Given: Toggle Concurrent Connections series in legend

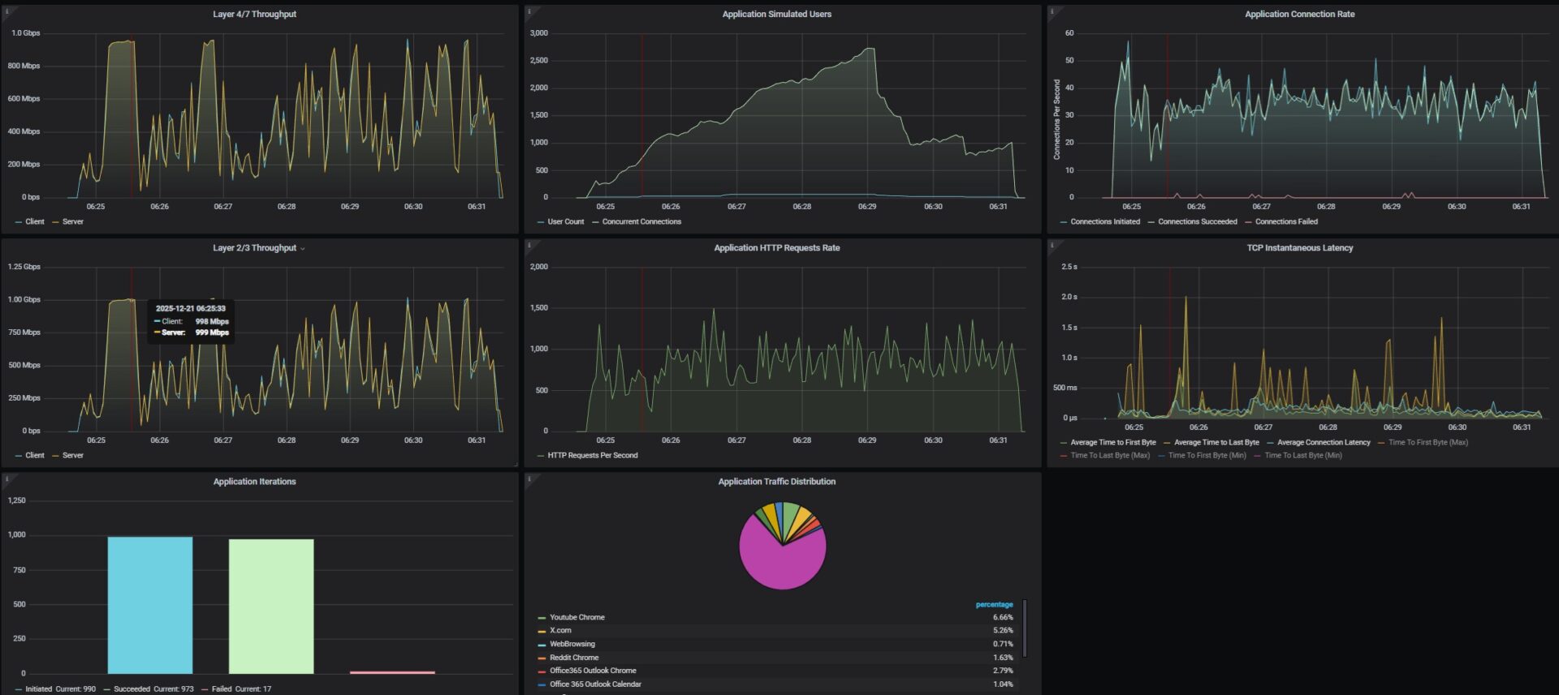Looking at the screenshot, I should coord(641,221).
